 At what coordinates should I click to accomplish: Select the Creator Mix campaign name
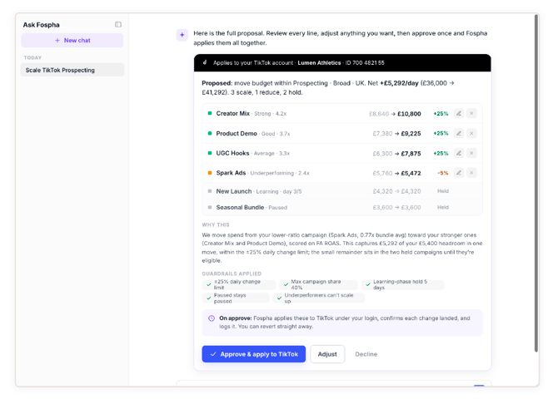[x=232, y=113]
